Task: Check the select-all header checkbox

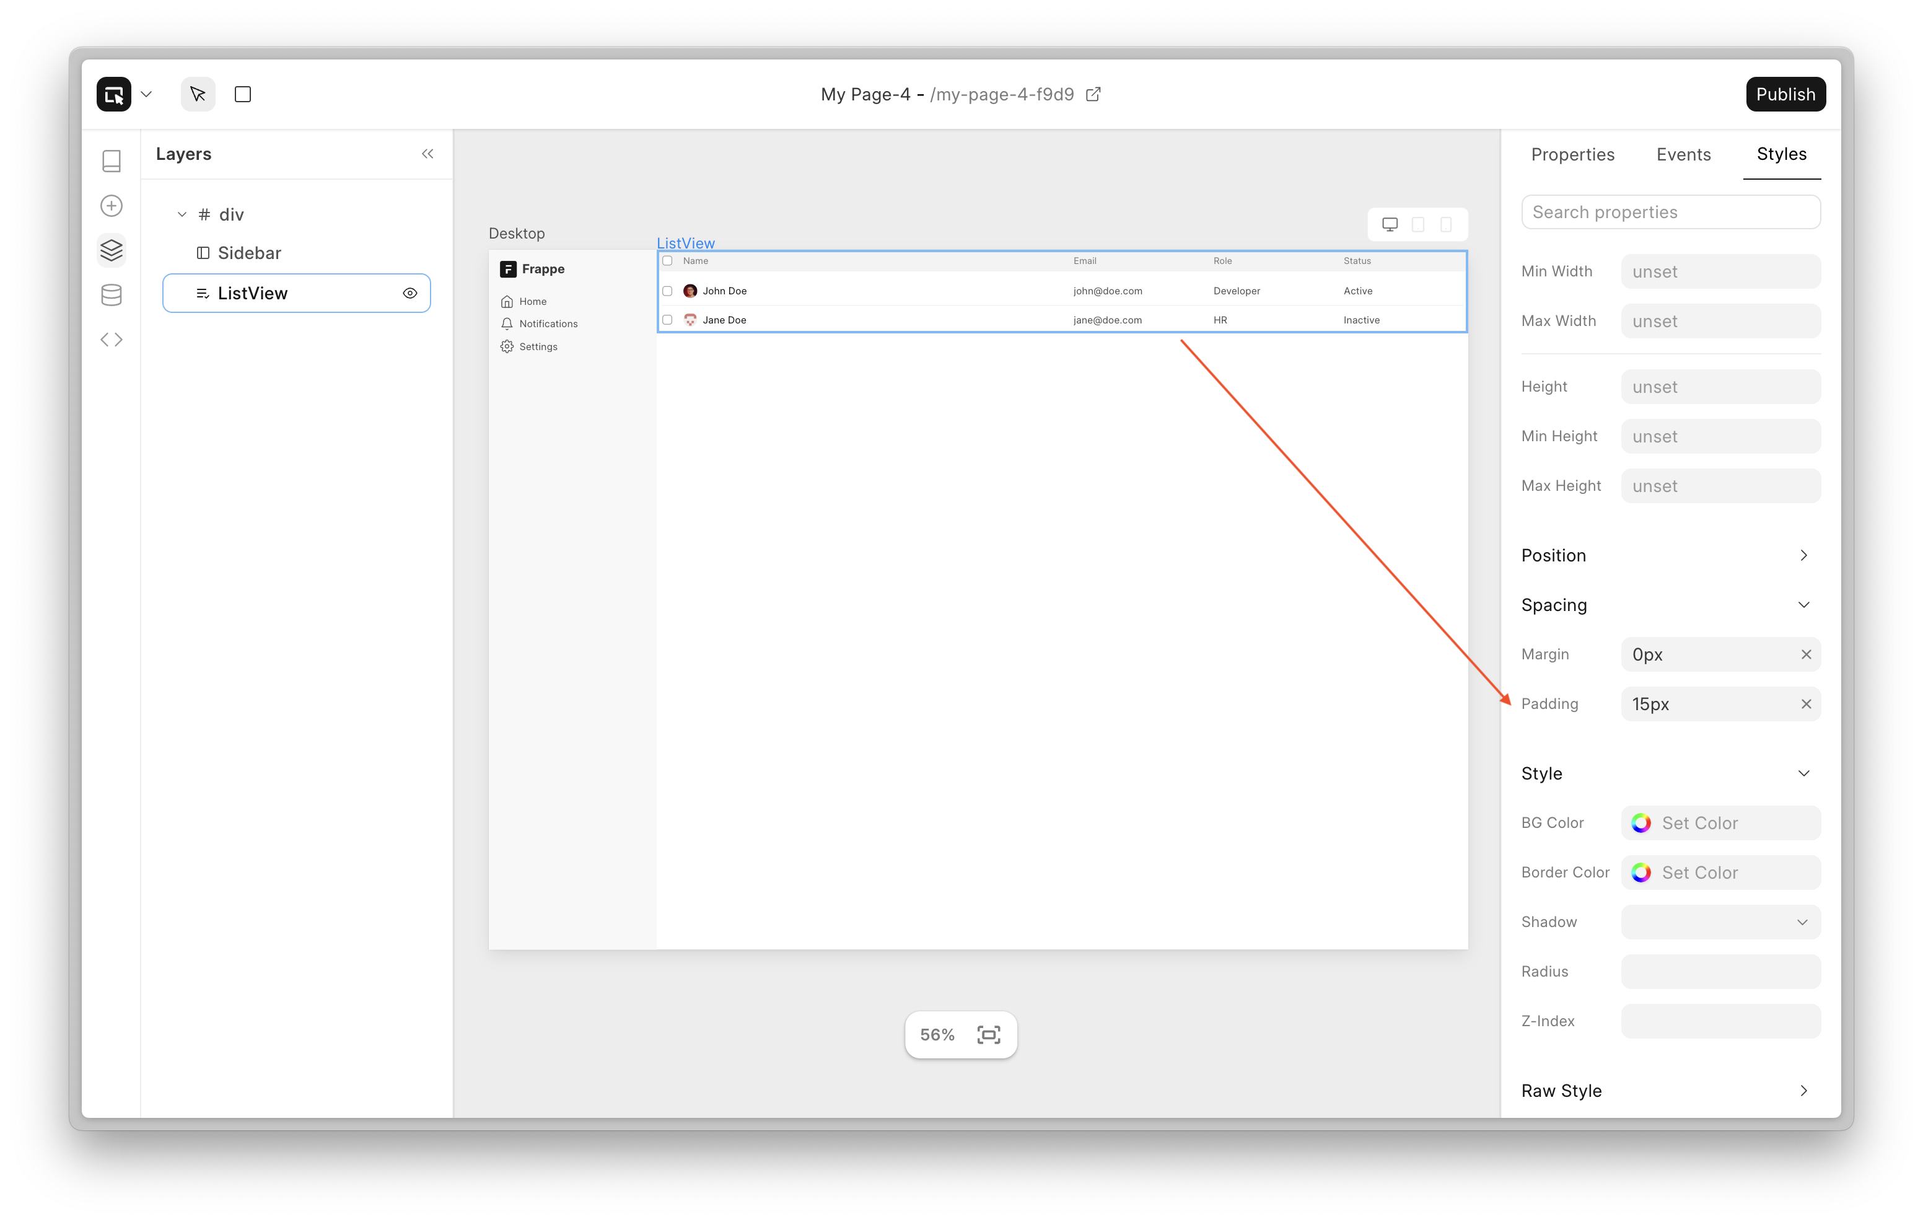Action: coord(668,260)
